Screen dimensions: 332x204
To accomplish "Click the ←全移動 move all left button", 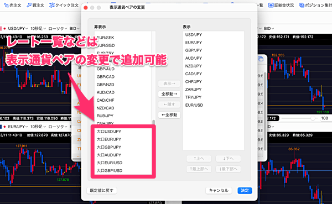I will [169, 115].
